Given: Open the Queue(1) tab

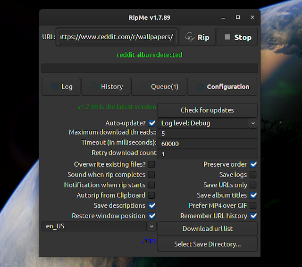Looking at the screenshot, I should point(159,87).
